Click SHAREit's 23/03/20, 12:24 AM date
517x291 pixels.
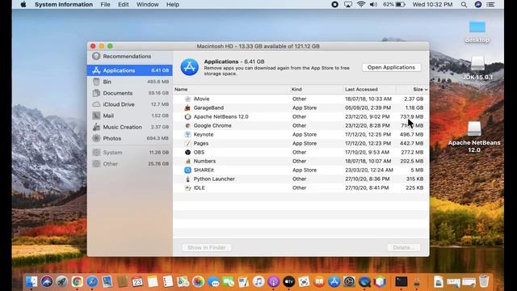pyautogui.click(x=369, y=170)
